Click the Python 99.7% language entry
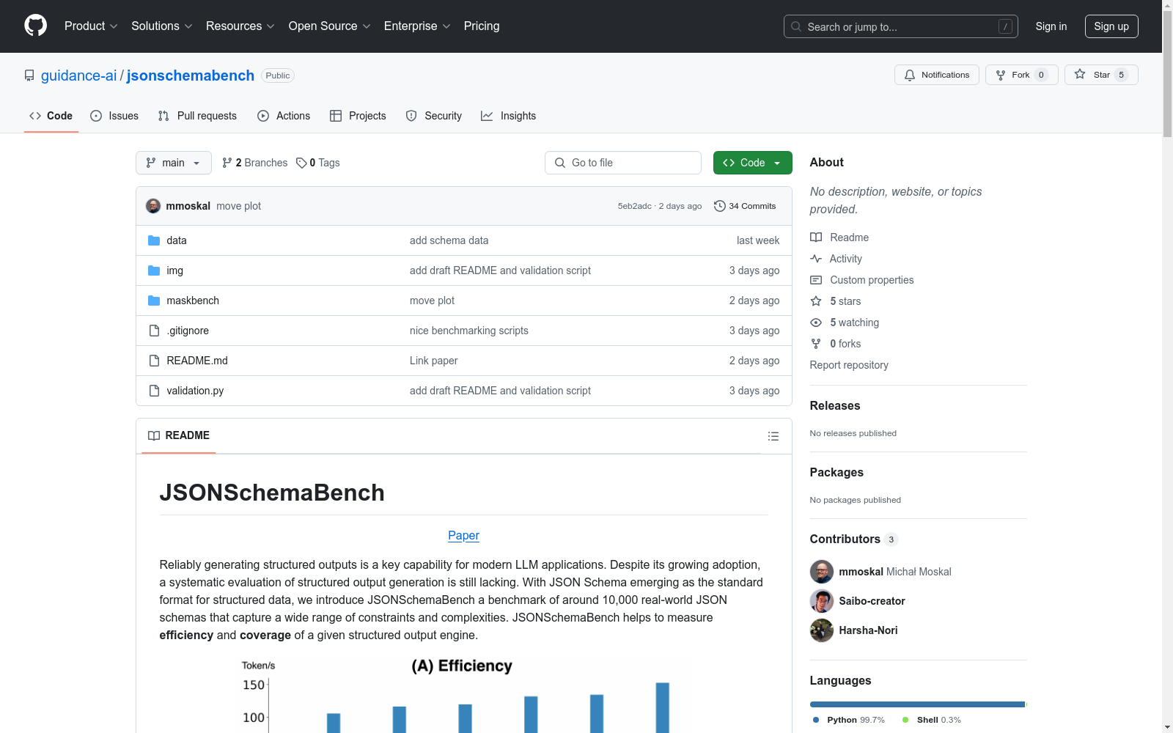1173x733 pixels. coord(849,720)
